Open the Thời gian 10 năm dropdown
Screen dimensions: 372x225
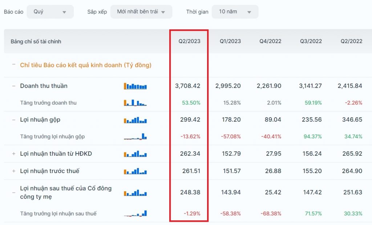(235, 12)
